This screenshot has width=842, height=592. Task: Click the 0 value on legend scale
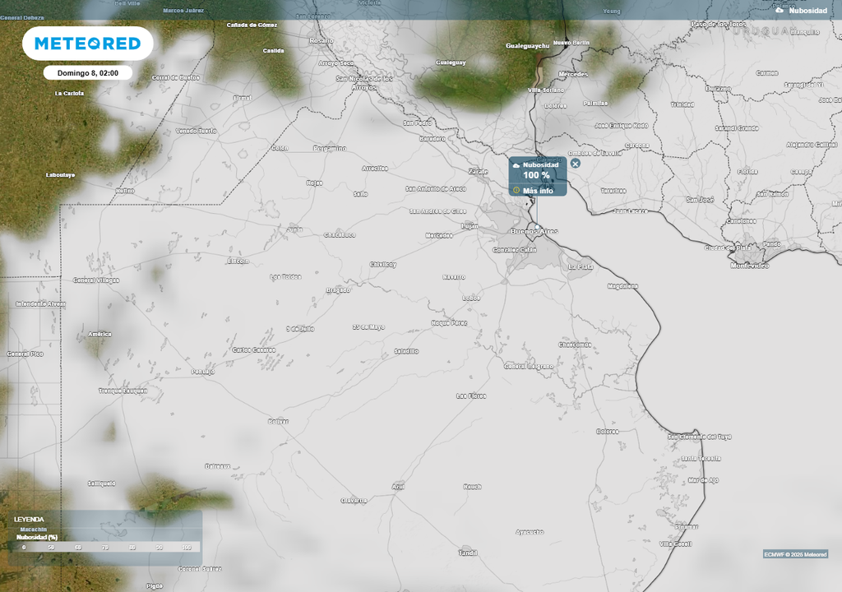(24, 547)
